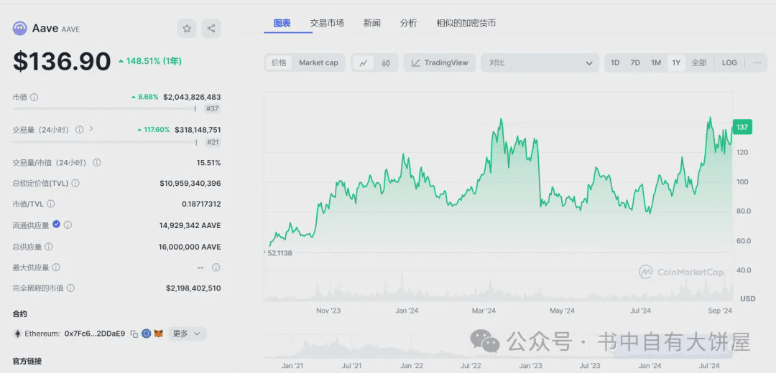Switch to candlestick chart icon

386,62
